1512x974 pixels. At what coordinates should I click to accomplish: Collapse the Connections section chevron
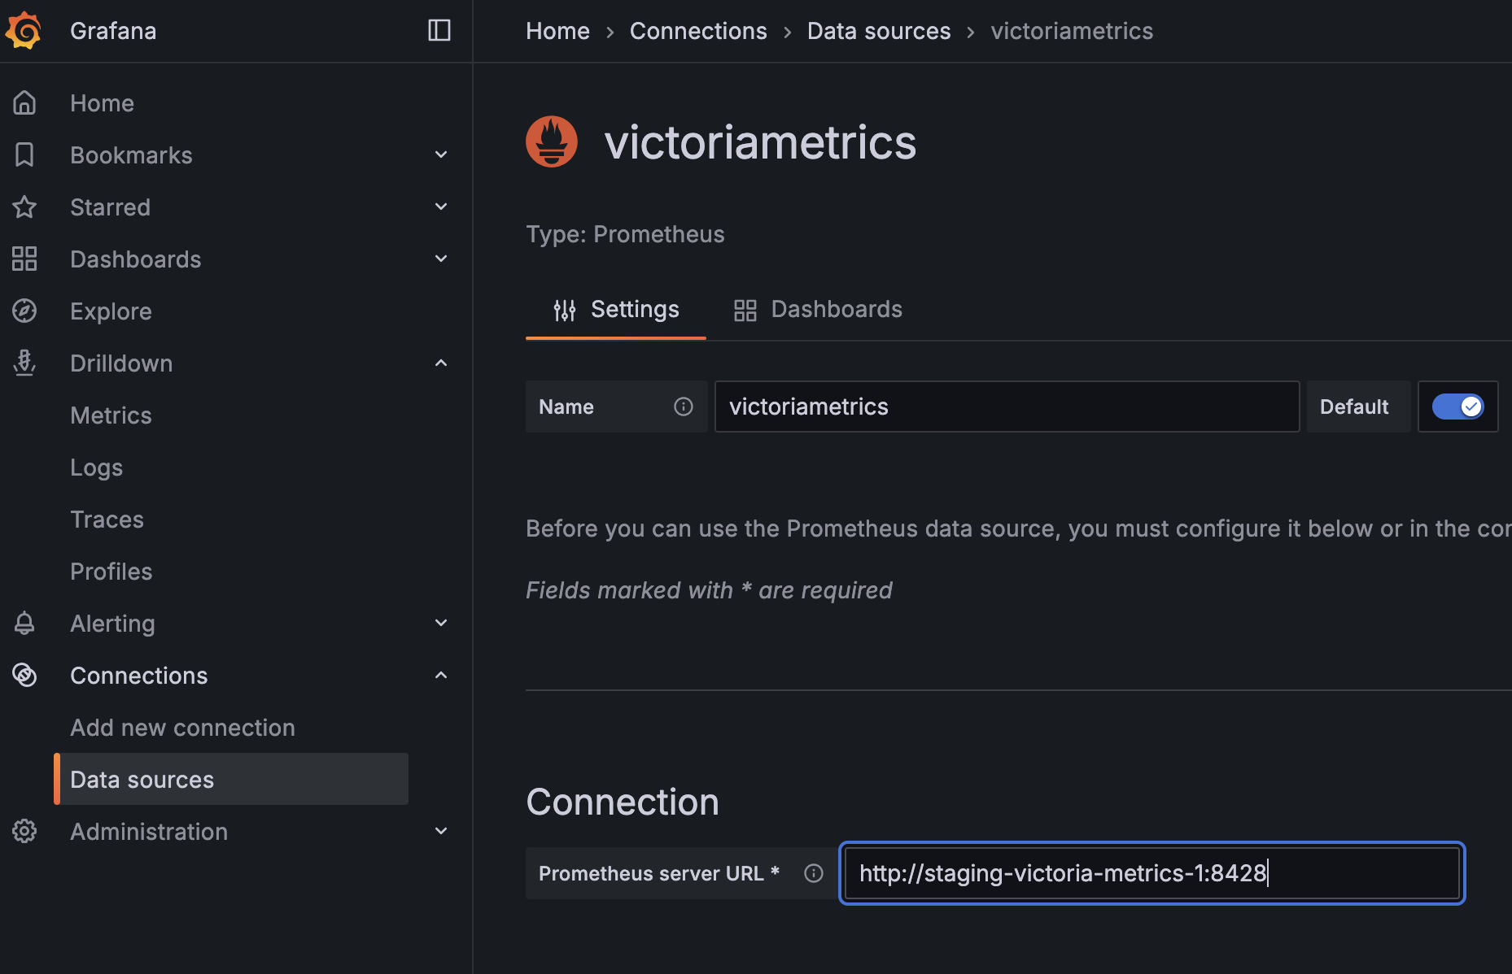[441, 676]
